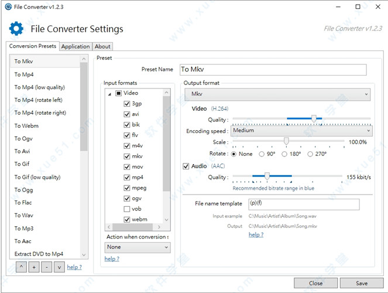Disable the Audio checkbox
This screenshot has width=388, height=293.
pos(187,166)
